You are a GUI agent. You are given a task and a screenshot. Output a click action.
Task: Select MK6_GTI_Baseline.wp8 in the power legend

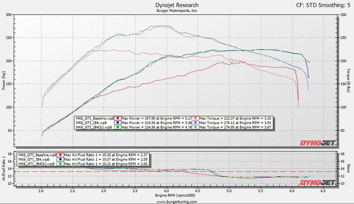point(95,118)
